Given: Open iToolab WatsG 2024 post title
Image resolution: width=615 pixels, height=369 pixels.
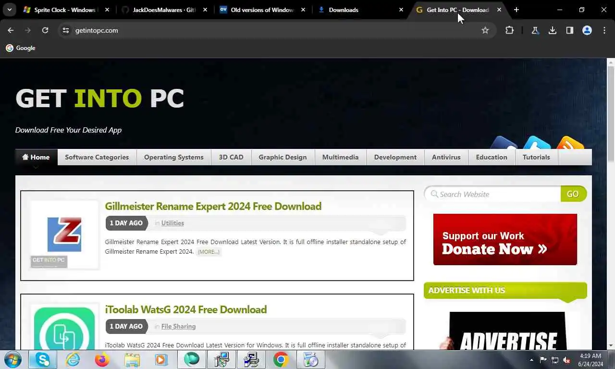Looking at the screenshot, I should click(x=186, y=309).
